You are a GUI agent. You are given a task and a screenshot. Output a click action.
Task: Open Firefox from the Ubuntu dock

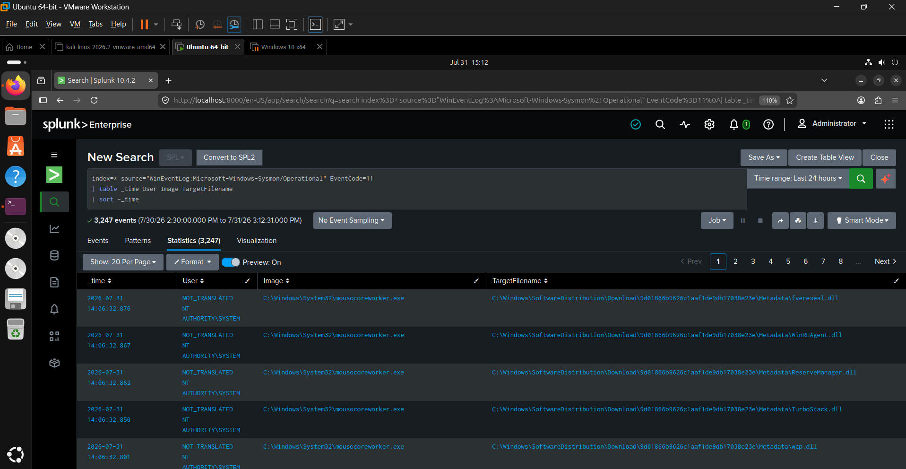point(16,86)
